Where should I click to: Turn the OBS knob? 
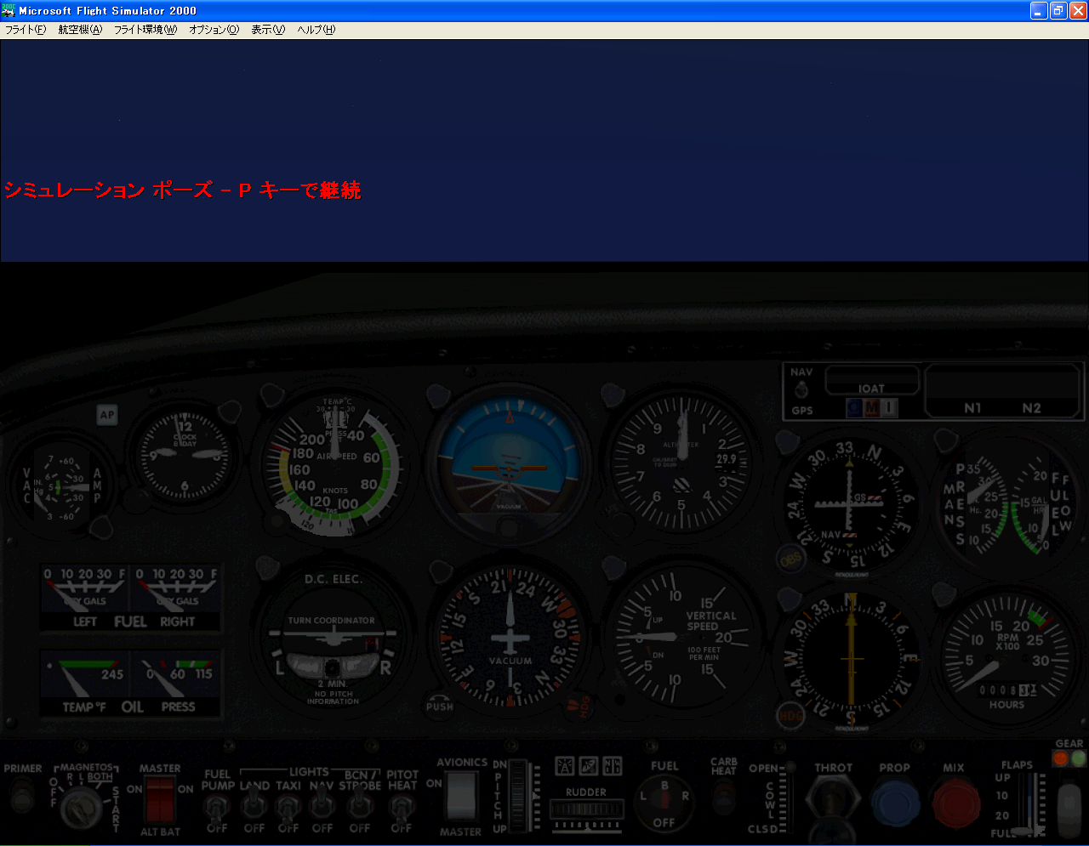790,559
